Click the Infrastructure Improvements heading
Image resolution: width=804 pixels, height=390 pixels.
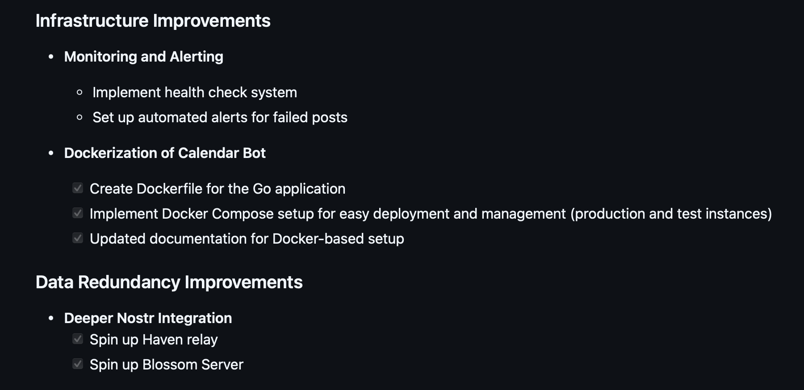coord(153,21)
